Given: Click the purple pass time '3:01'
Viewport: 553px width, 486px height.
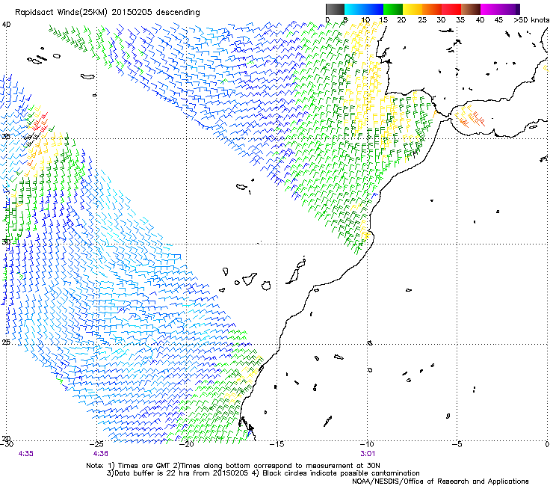Looking at the screenshot, I should (x=368, y=454).
